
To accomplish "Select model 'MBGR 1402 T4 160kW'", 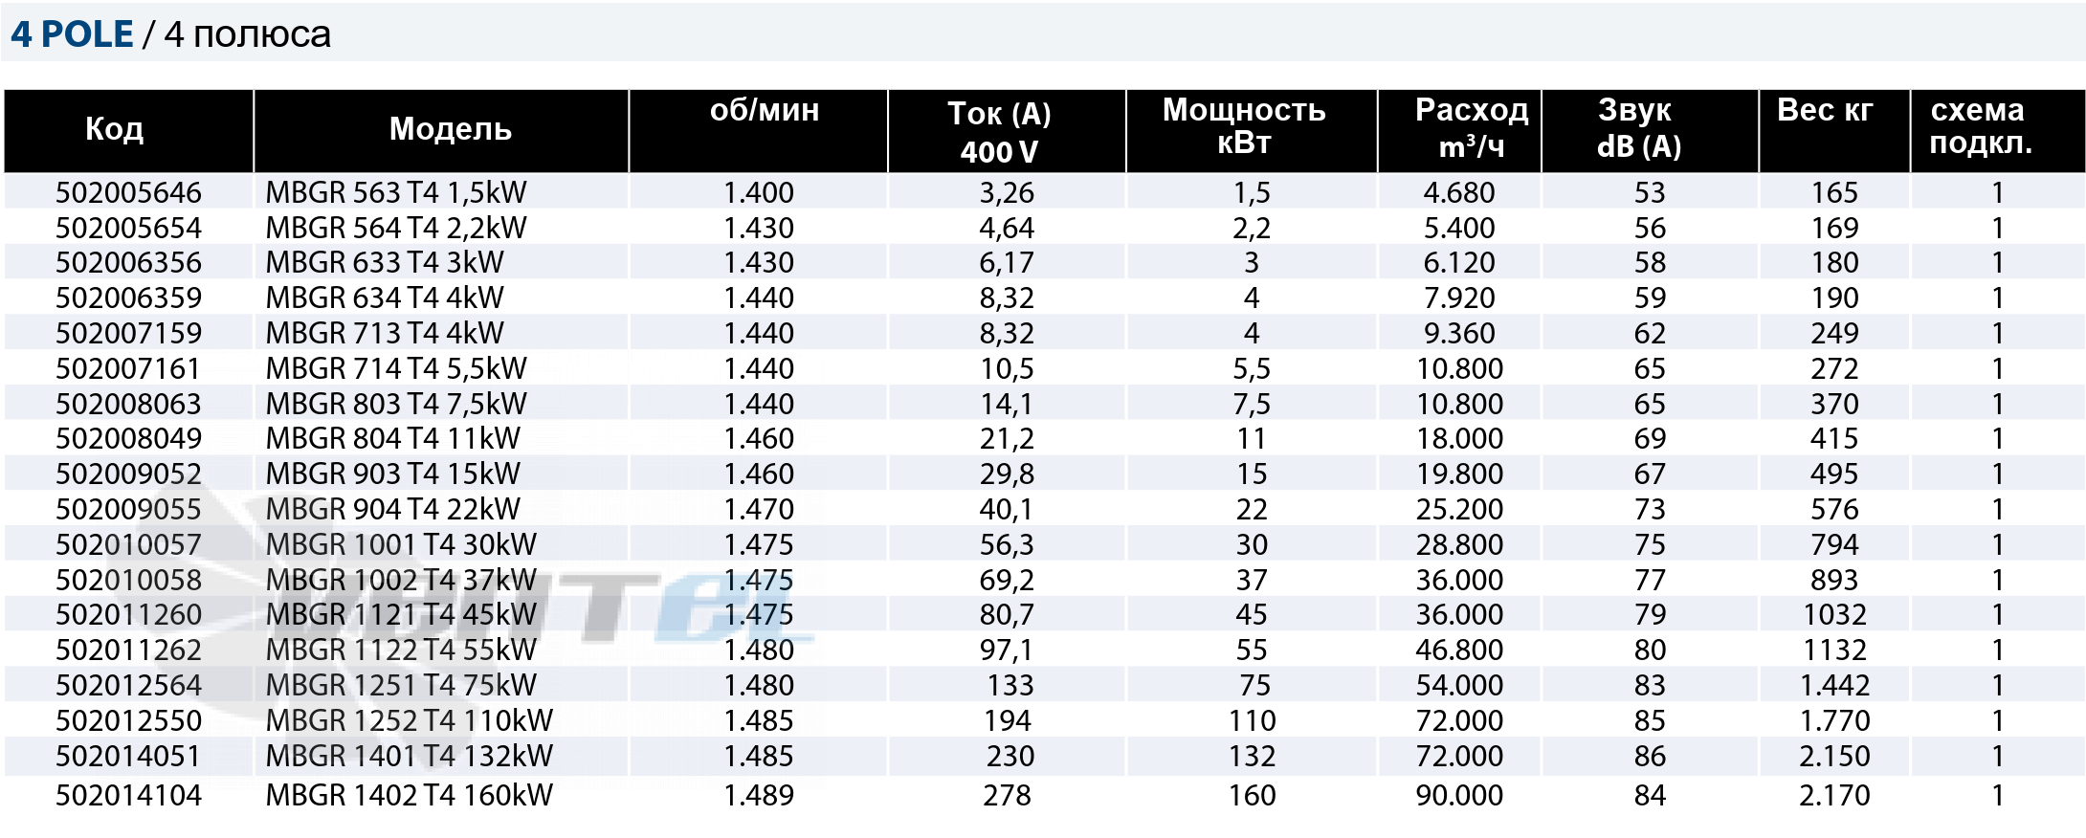I will [x=410, y=795].
